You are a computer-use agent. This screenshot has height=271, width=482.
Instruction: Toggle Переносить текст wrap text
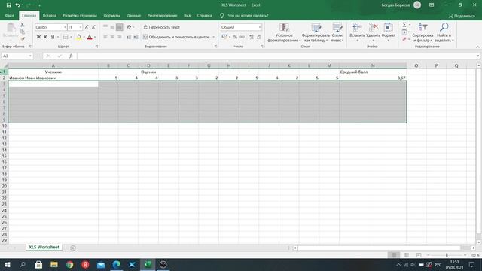pos(161,27)
